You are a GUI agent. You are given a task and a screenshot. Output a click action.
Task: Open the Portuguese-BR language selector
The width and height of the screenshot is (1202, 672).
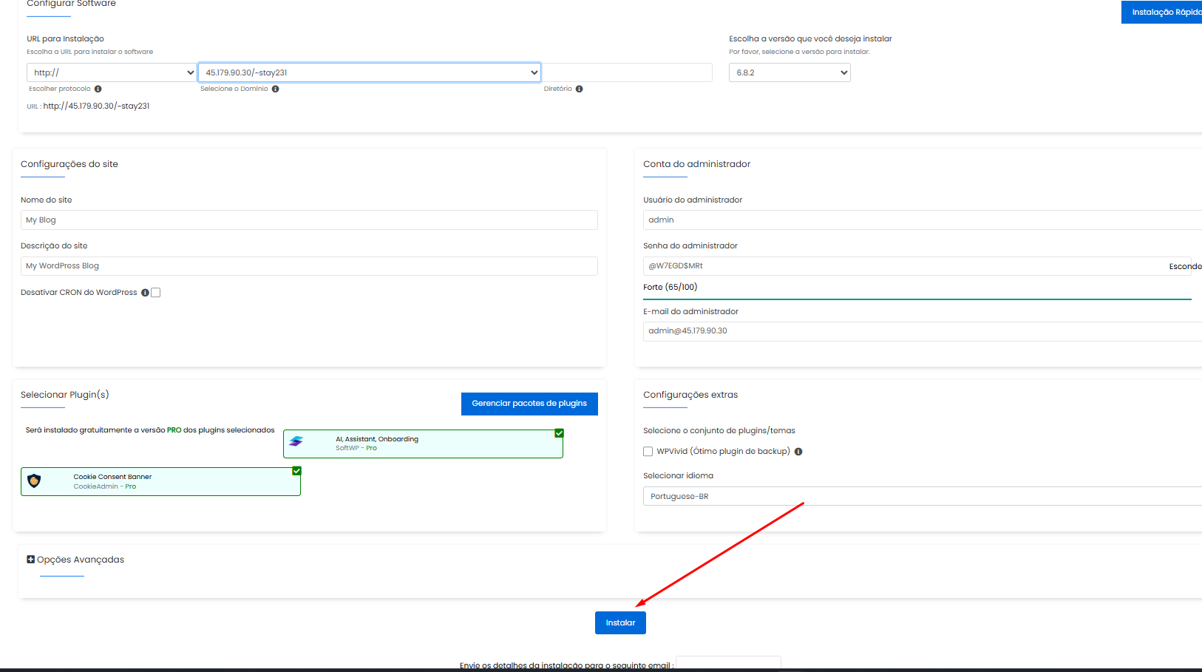(920, 496)
